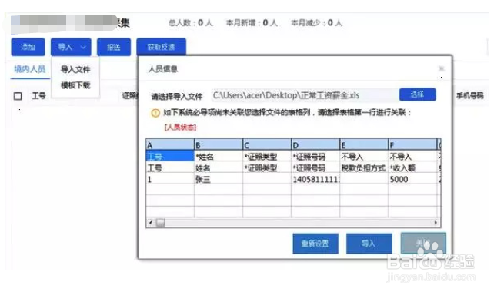Switch to the 境内人员 tab
Image resolution: width=504 pixels, height=295 pixels.
30,69
